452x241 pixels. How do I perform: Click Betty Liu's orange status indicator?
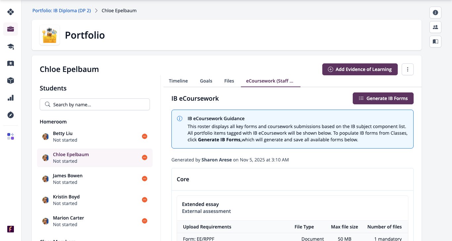click(145, 136)
